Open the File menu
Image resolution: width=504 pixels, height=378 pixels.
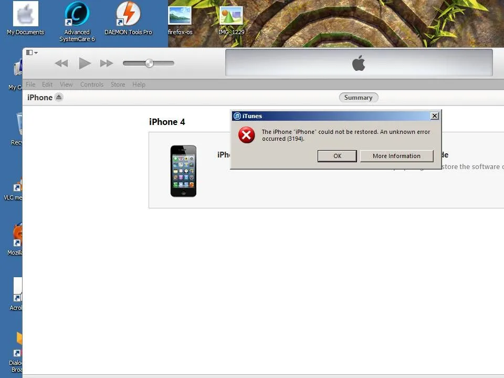(30, 85)
